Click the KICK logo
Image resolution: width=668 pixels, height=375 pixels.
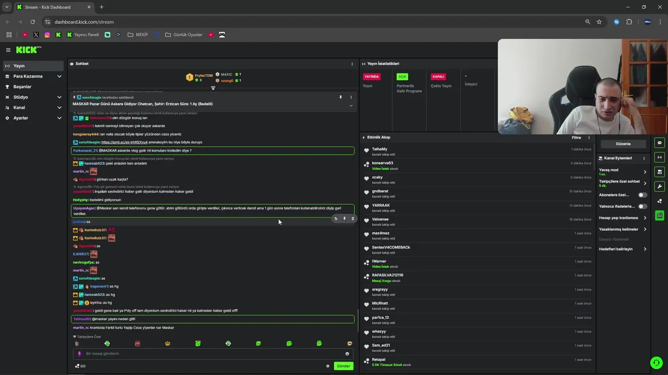coord(28,50)
